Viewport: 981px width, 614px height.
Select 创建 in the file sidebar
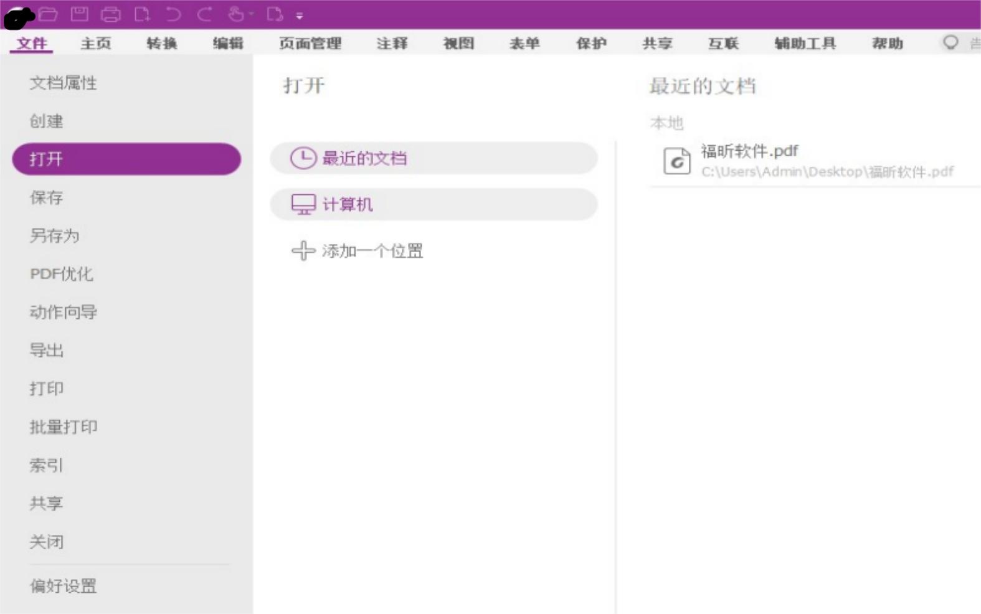click(x=47, y=121)
